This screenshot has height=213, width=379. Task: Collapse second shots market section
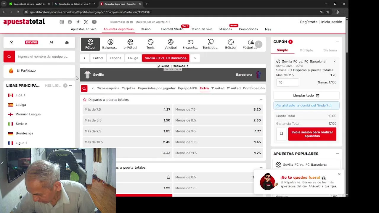point(261,167)
